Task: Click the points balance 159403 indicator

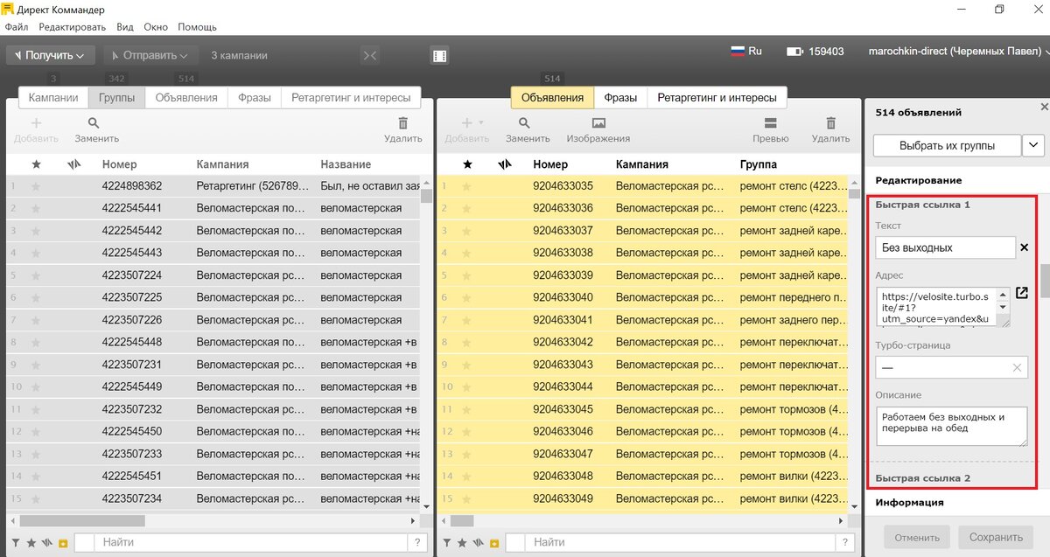Action: tap(815, 52)
